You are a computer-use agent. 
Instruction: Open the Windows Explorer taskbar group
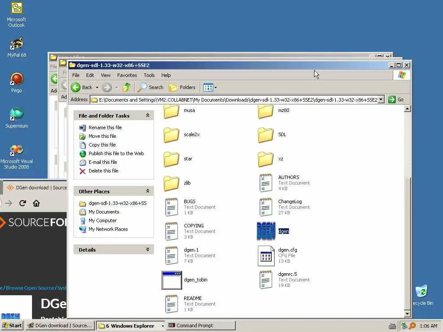[x=131, y=326]
